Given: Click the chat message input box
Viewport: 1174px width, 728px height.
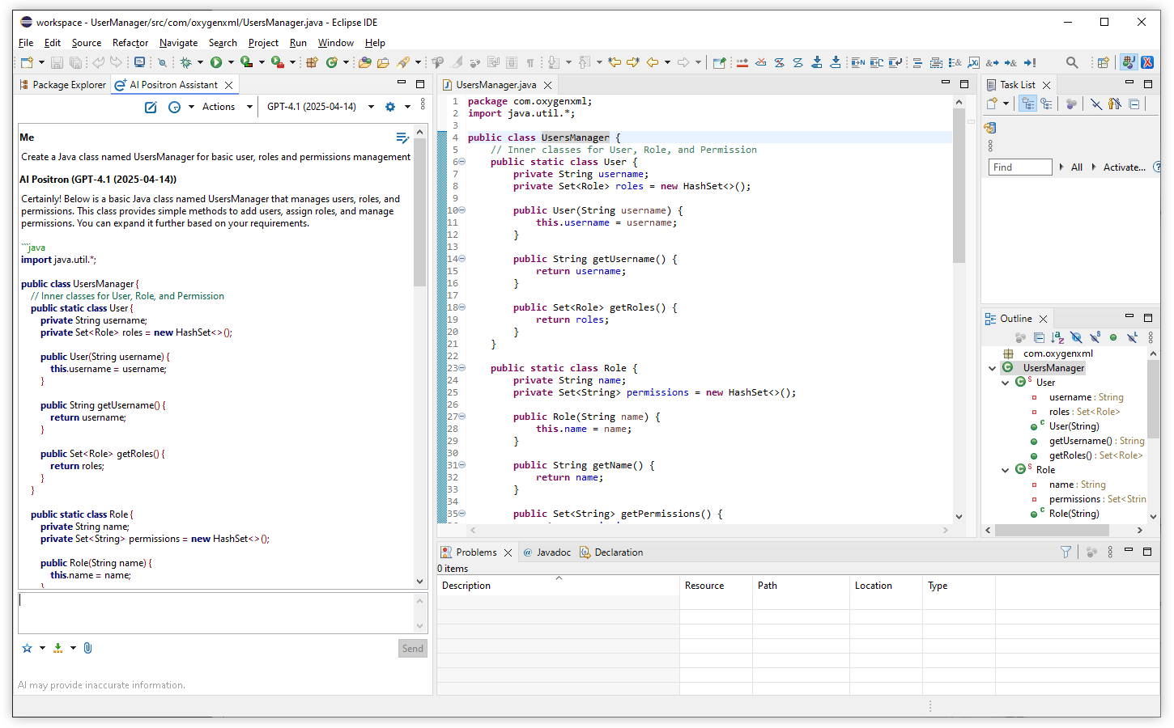Looking at the screenshot, I should point(216,612).
